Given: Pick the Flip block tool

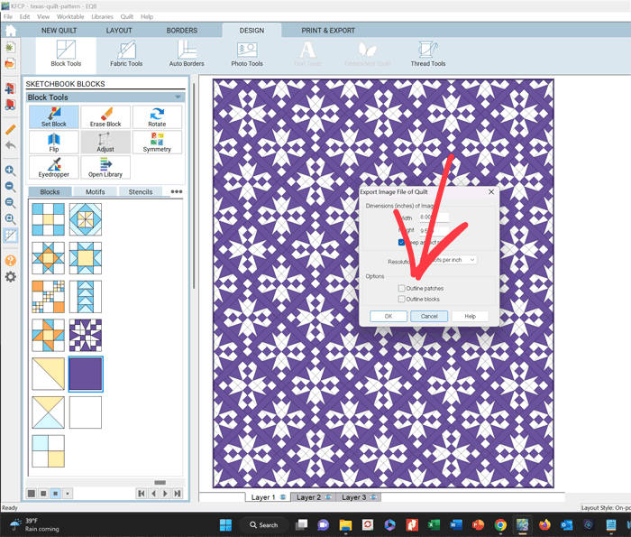Looking at the screenshot, I should coord(53,142).
